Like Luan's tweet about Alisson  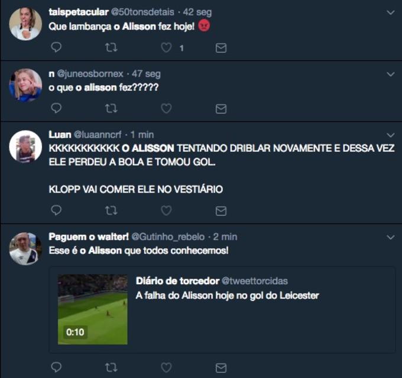coord(166,210)
